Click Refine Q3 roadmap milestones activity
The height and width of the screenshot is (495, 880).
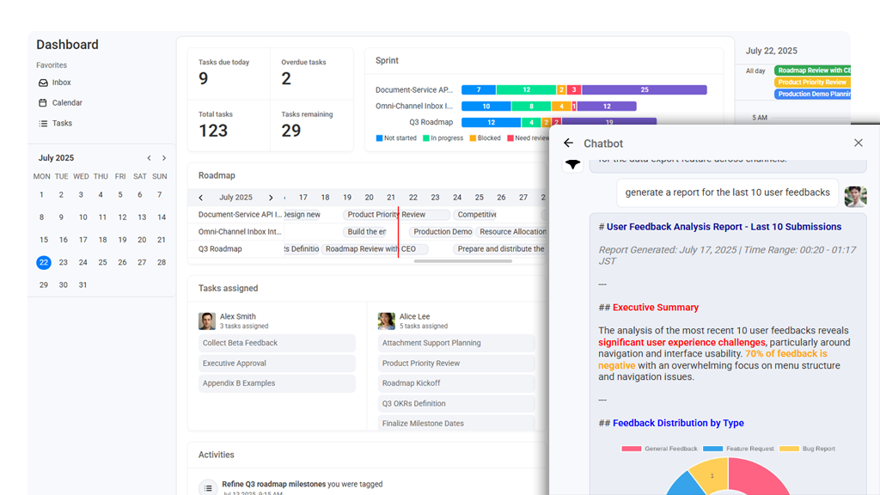302,485
